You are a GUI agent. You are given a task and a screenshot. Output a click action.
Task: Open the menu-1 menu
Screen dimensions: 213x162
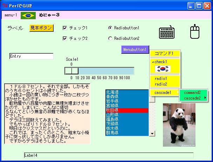coord(11,15)
